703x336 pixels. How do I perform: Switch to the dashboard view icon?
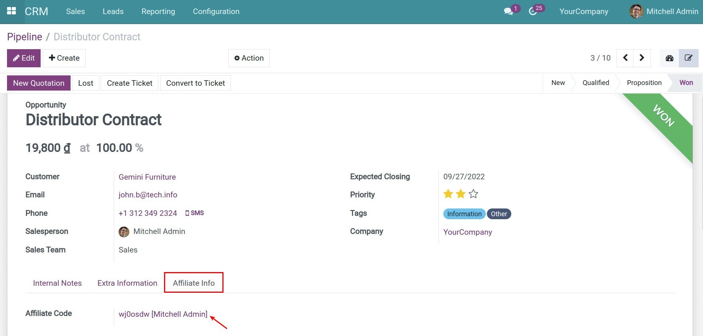coord(669,58)
